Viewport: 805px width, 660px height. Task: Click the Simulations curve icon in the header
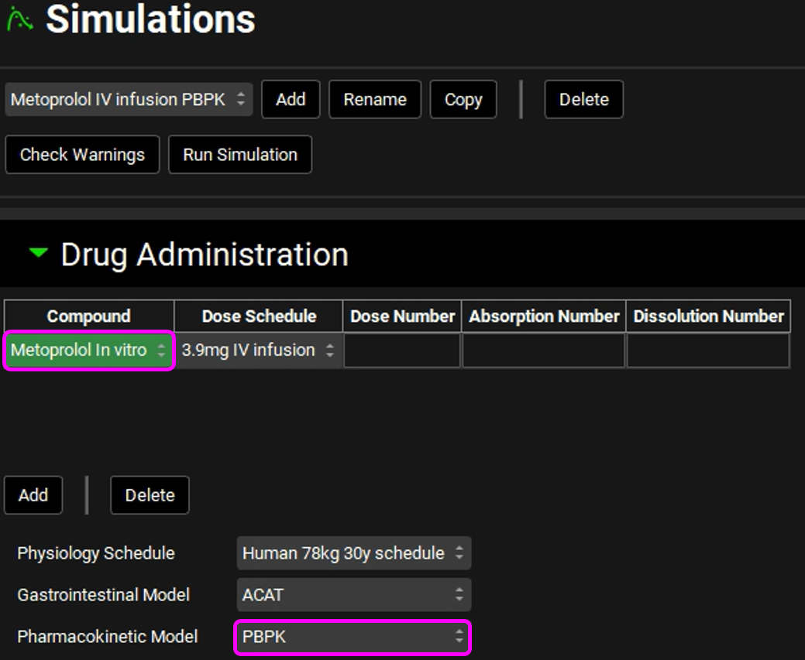click(x=19, y=19)
